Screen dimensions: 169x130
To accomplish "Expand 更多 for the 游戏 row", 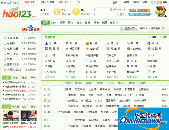I will (165, 101).
